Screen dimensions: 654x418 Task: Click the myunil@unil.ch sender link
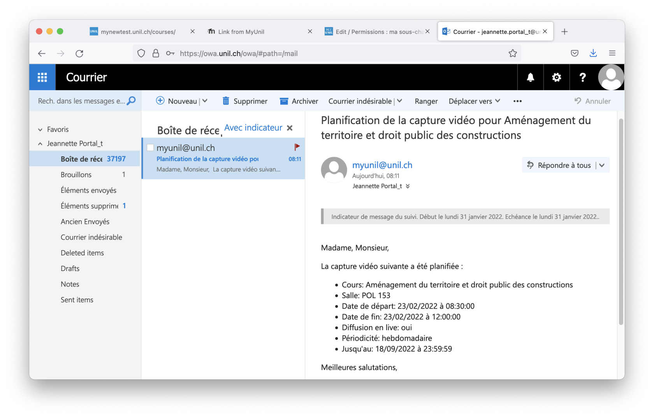click(382, 165)
